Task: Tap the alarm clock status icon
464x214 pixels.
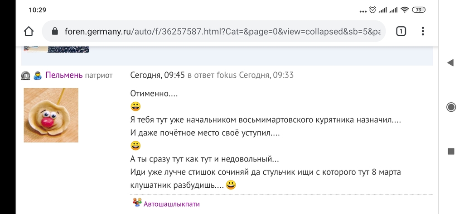Action: point(372,10)
